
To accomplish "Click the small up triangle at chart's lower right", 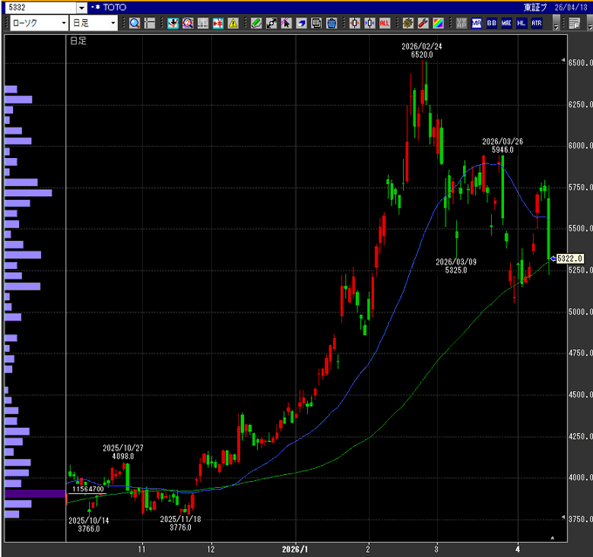I will click(x=552, y=538).
